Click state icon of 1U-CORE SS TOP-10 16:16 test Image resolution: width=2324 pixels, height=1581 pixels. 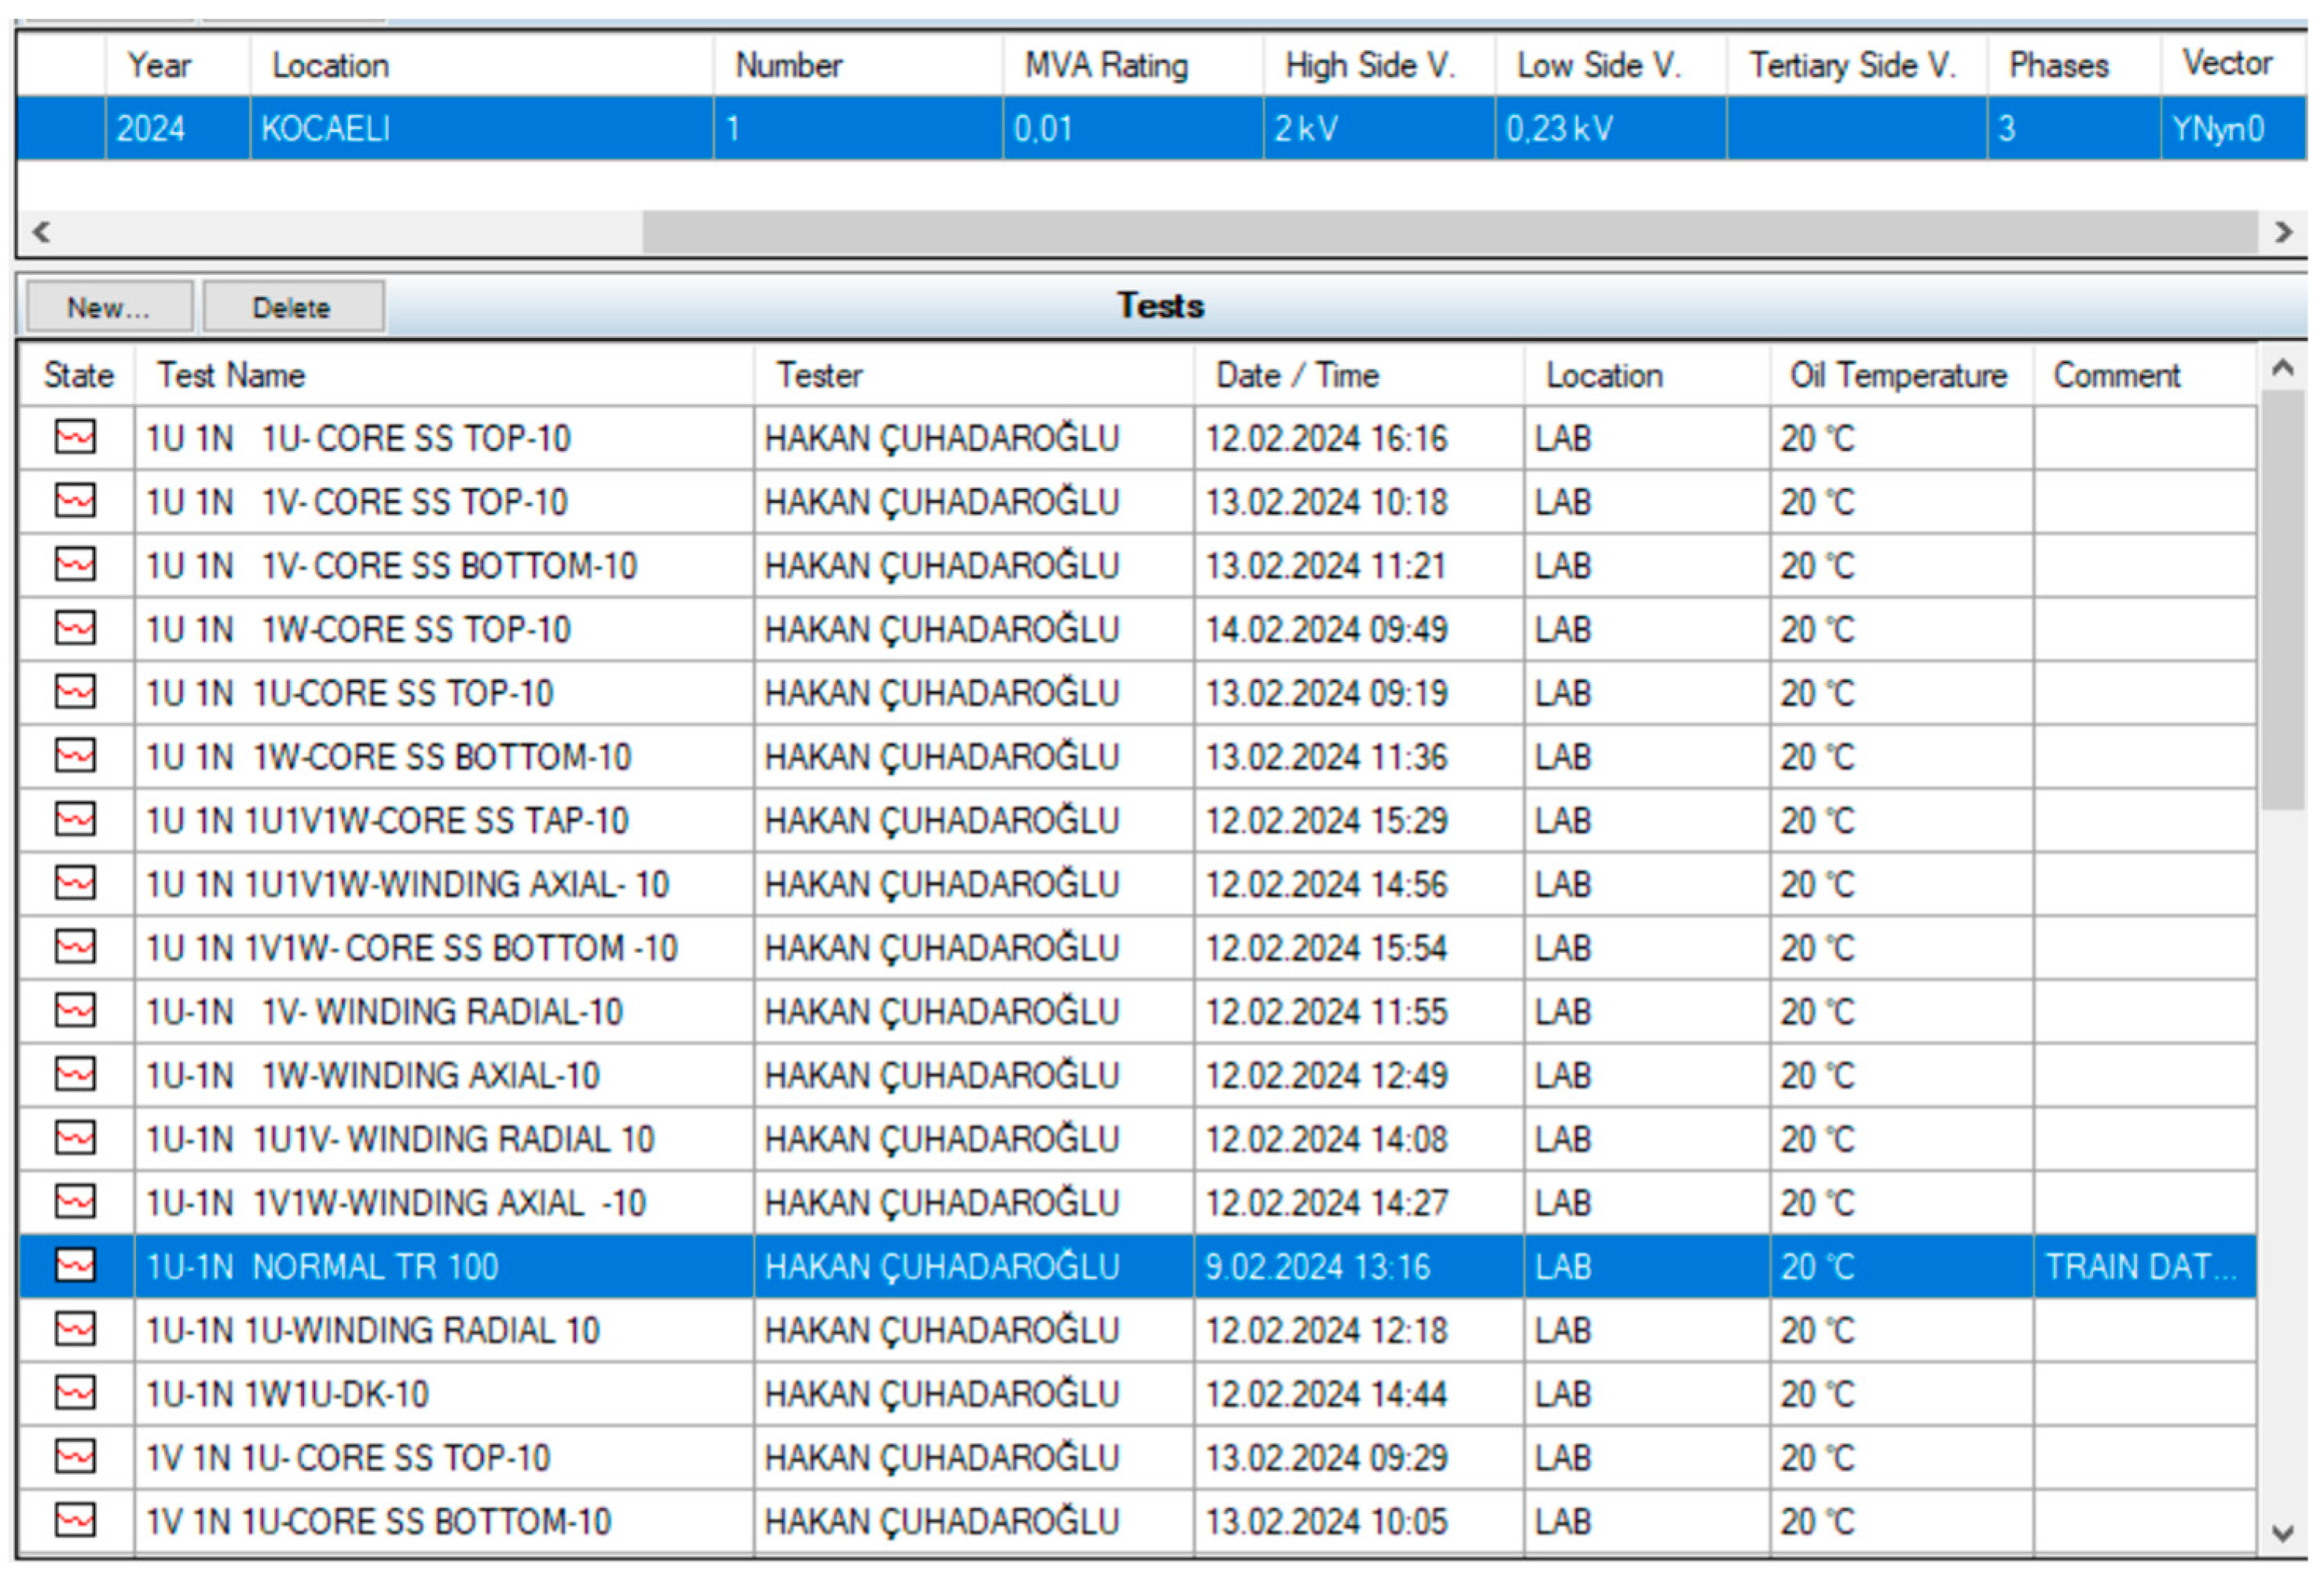pyautogui.click(x=75, y=437)
